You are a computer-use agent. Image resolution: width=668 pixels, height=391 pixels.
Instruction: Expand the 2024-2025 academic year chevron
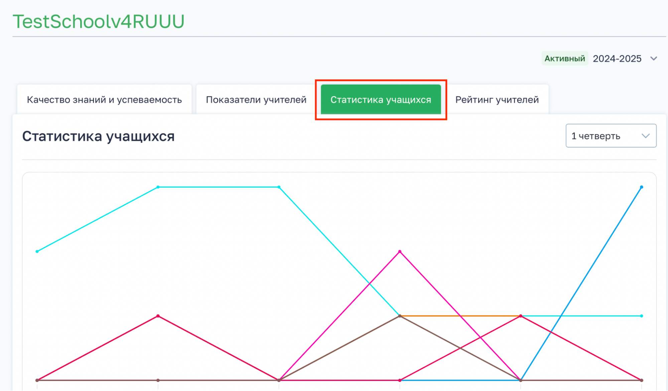tap(654, 59)
